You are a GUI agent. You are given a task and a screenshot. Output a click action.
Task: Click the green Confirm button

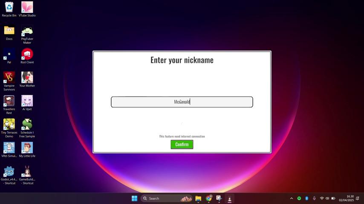coord(182,144)
